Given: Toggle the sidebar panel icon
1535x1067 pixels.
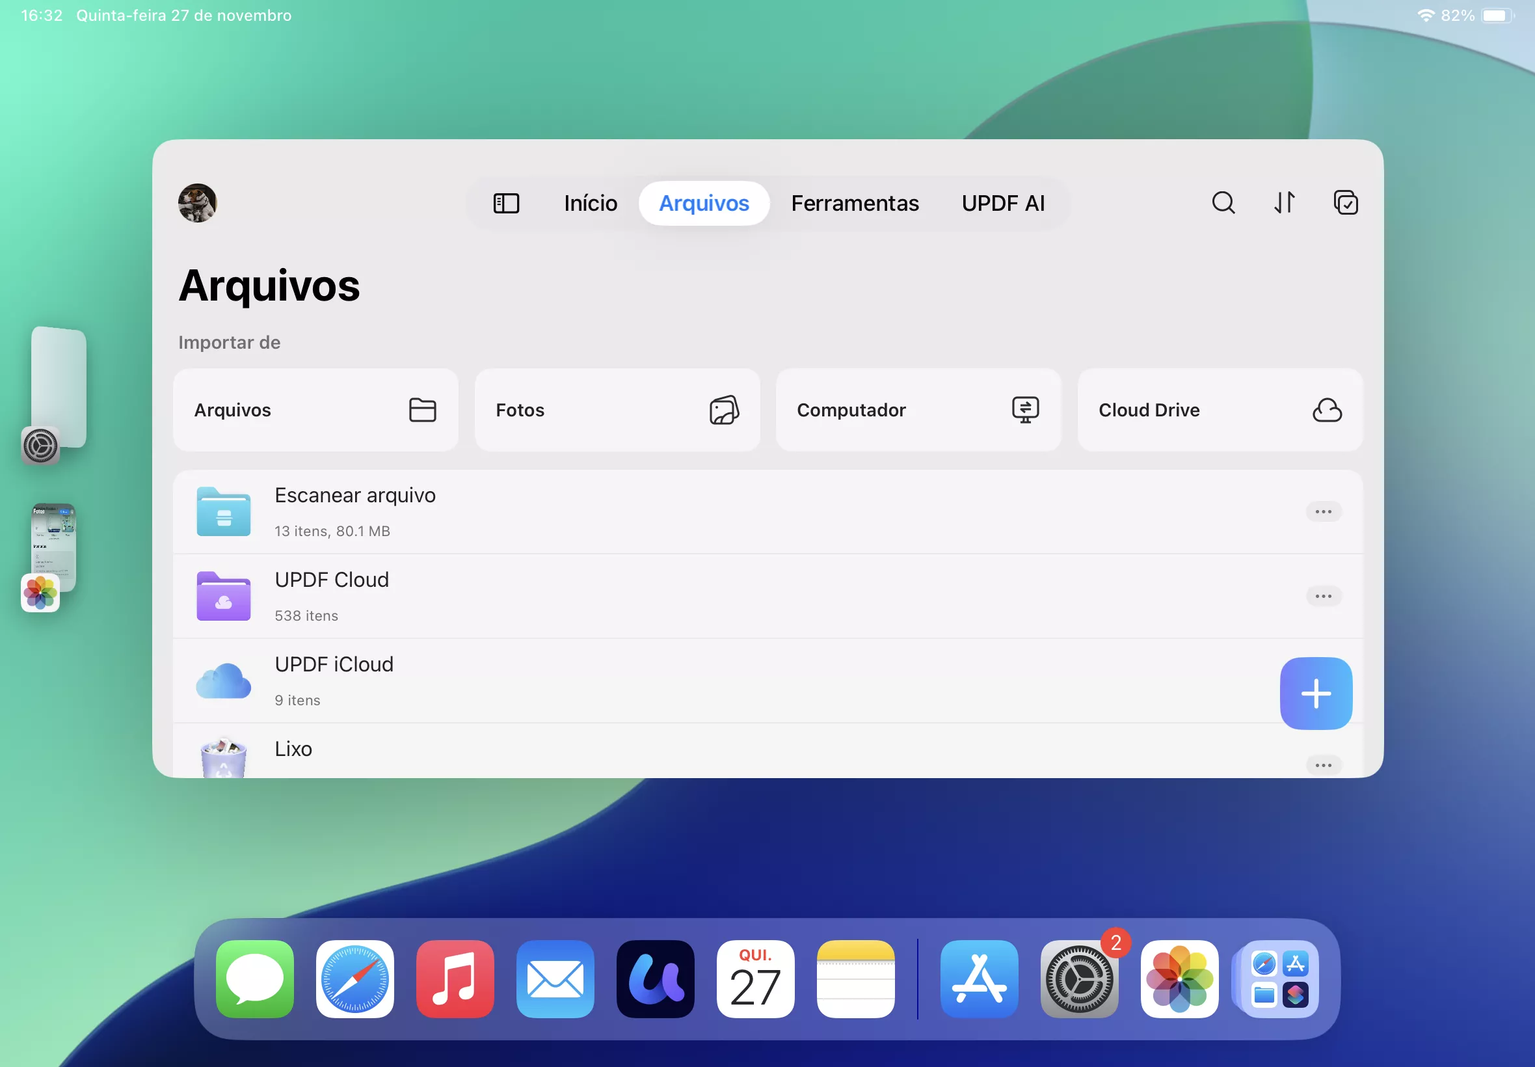Looking at the screenshot, I should pyautogui.click(x=506, y=203).
